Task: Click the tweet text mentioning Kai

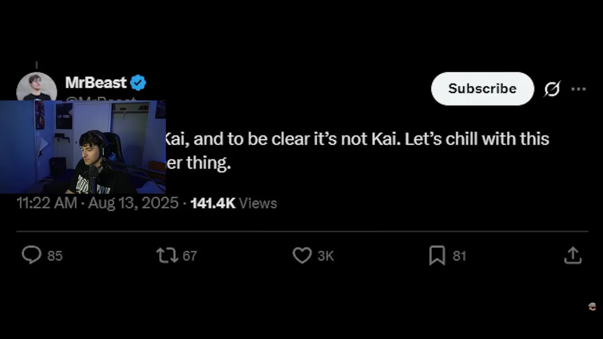Action: pyautogui.click(x=357, y=151)
